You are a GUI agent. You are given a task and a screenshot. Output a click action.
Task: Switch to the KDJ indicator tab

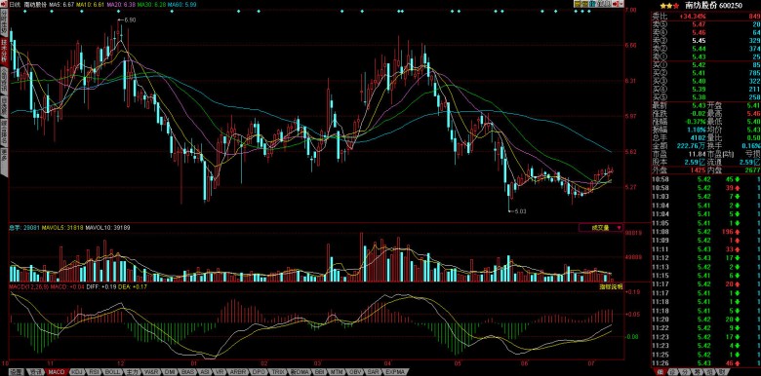tap(76, 372)
